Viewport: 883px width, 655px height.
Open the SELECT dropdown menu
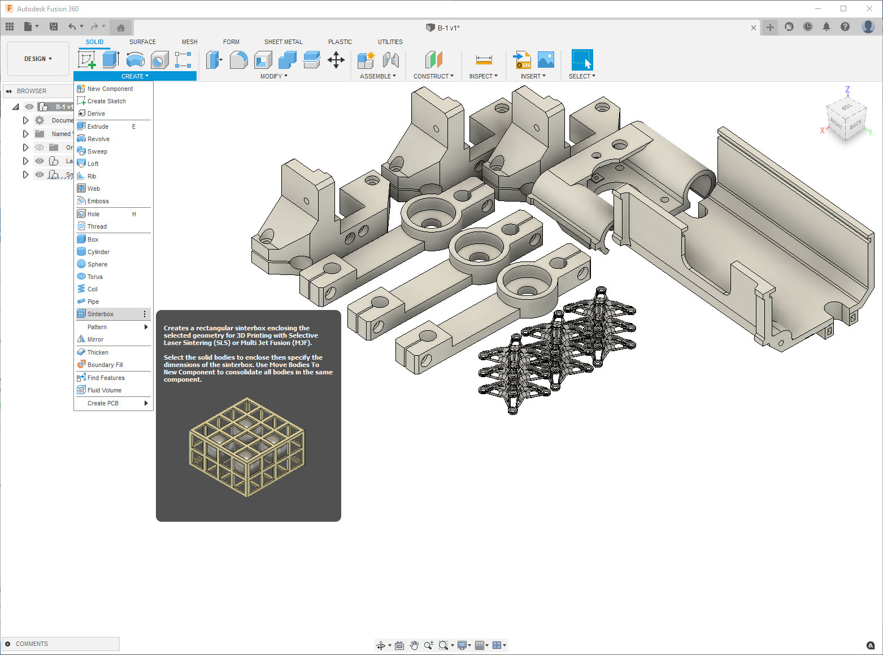(x=582, y=76)
